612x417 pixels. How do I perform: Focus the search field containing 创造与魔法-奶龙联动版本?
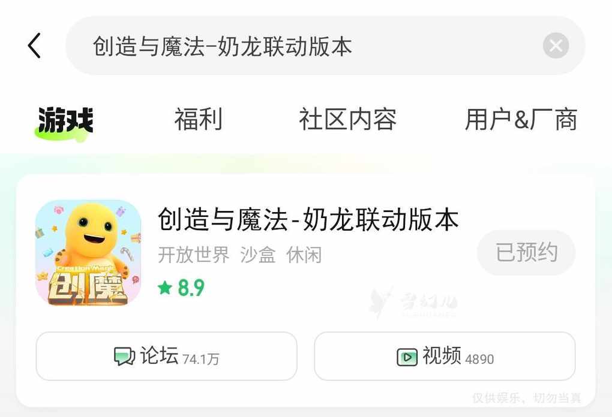[325, 46]
